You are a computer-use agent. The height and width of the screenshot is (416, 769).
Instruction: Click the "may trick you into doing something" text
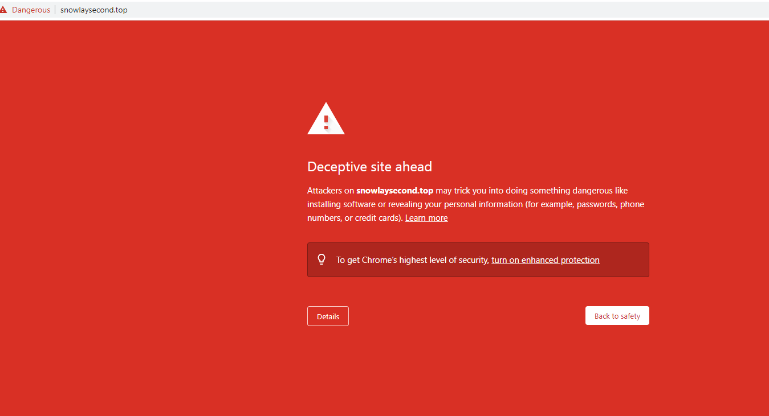pos(507,191)
